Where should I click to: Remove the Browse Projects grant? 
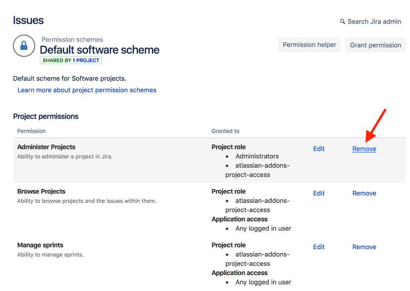point(364,193)
